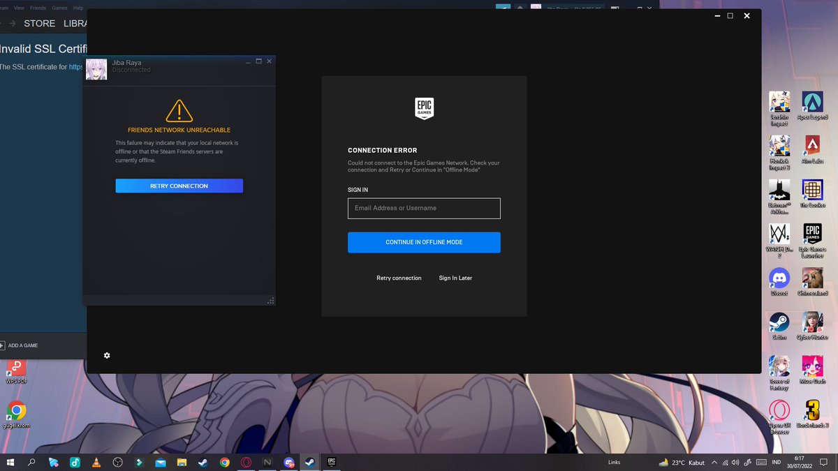Open Opera GX from the taskbar

pos(246,462)
